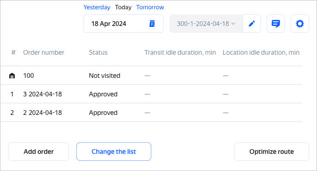Open the settings gear icon

tap(300, 24)
